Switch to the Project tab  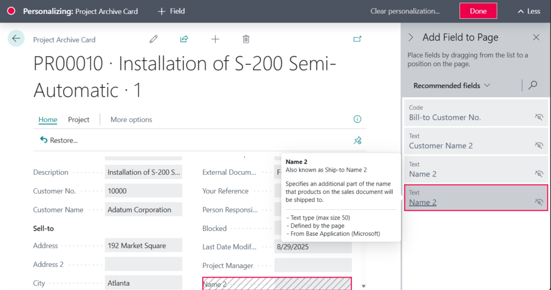coord(79,119)
